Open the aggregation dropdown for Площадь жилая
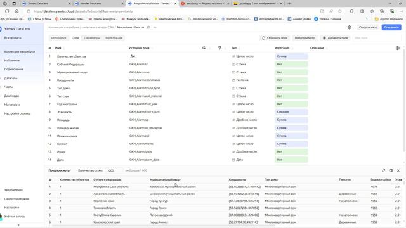This screenshot has height=228, width=406. [x=291, y=128]
